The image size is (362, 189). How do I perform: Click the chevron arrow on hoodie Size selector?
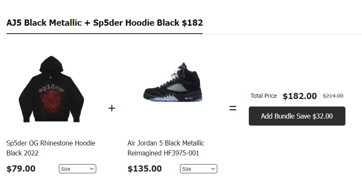[92, 169]
